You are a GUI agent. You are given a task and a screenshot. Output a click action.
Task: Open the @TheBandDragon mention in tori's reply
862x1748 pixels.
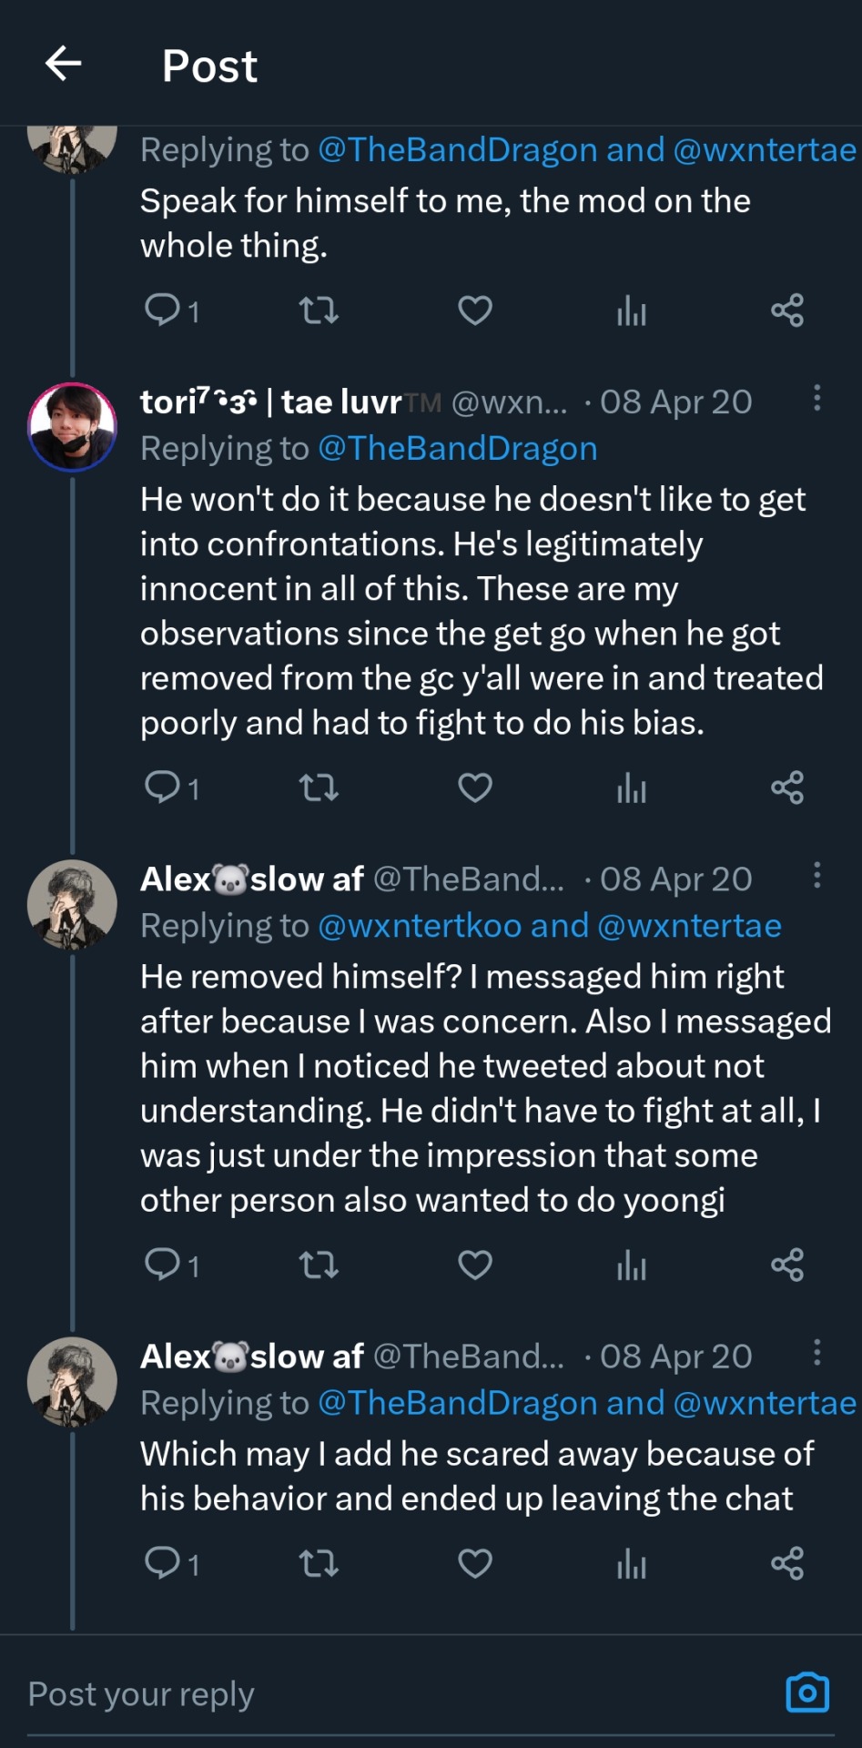pos(457,449)
